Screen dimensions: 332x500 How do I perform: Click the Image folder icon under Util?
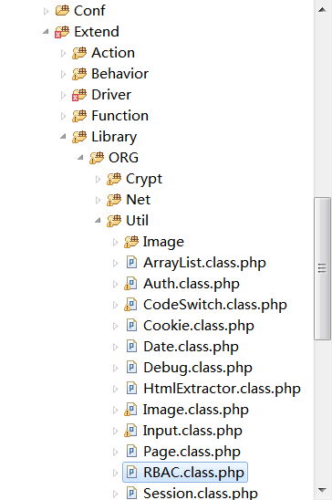coord(131,242)
